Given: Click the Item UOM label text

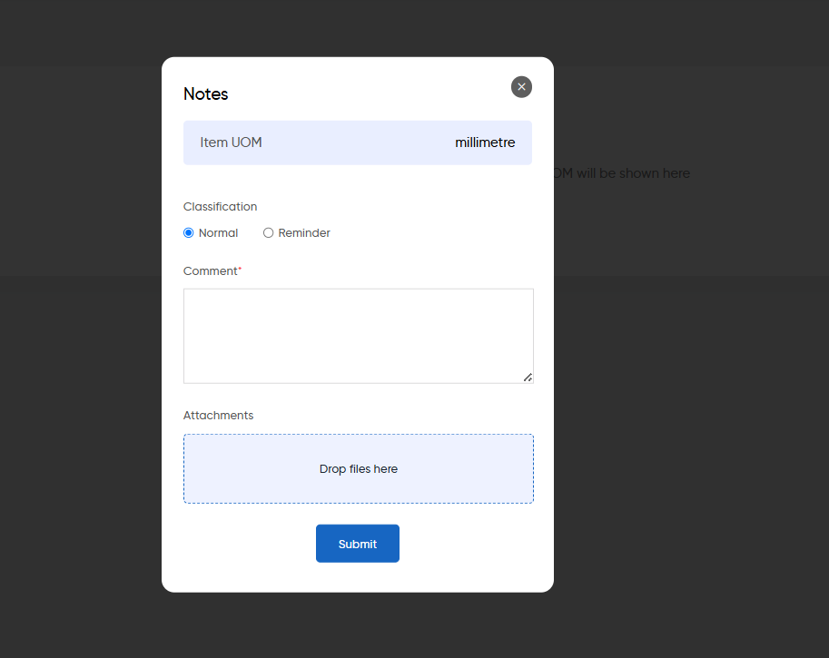Looking at the screenshot, I should (231, 142).
